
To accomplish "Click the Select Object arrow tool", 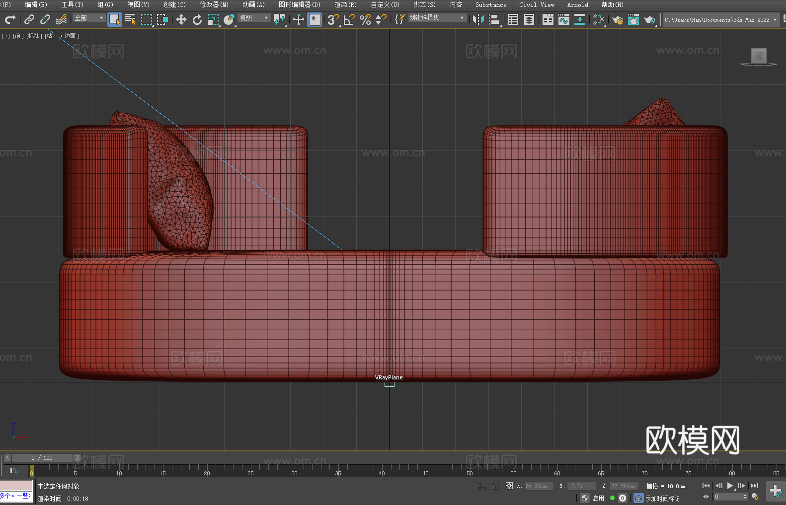I will (x=114, y=19).
